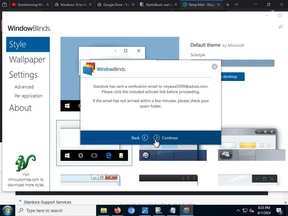Screen dimensions: 288x216
Task: Open the Windows Start orb
Action: [x=7, y=210]
